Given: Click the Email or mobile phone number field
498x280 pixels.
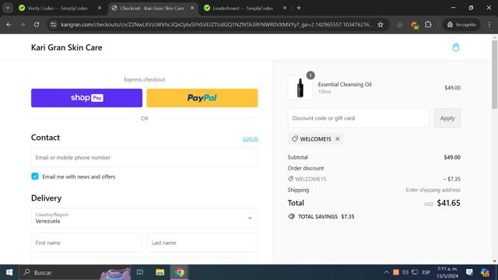Looking at the screenshot, I should coord(145,157).
